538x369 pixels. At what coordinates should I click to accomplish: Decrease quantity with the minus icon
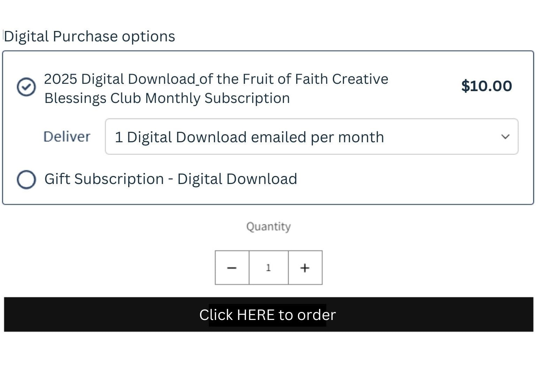click(x=232, y=268)
